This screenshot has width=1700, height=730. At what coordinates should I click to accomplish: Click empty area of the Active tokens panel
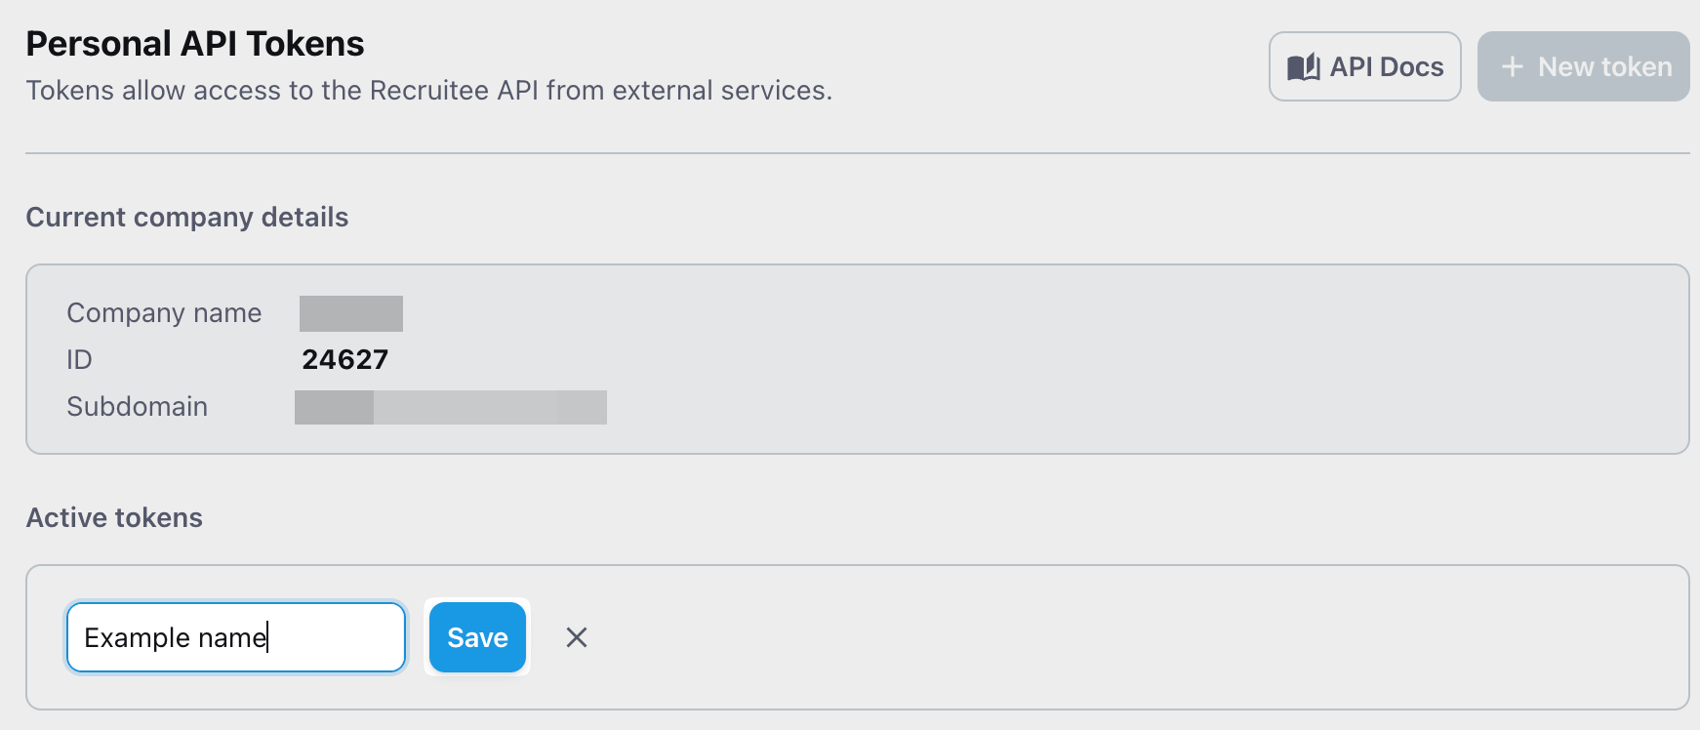[x=1073, y=637]
